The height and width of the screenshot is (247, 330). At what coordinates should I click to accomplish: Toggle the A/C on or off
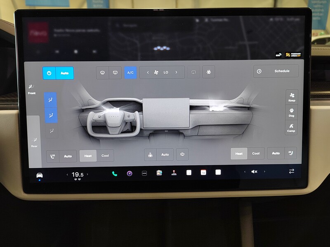(130, 72)
